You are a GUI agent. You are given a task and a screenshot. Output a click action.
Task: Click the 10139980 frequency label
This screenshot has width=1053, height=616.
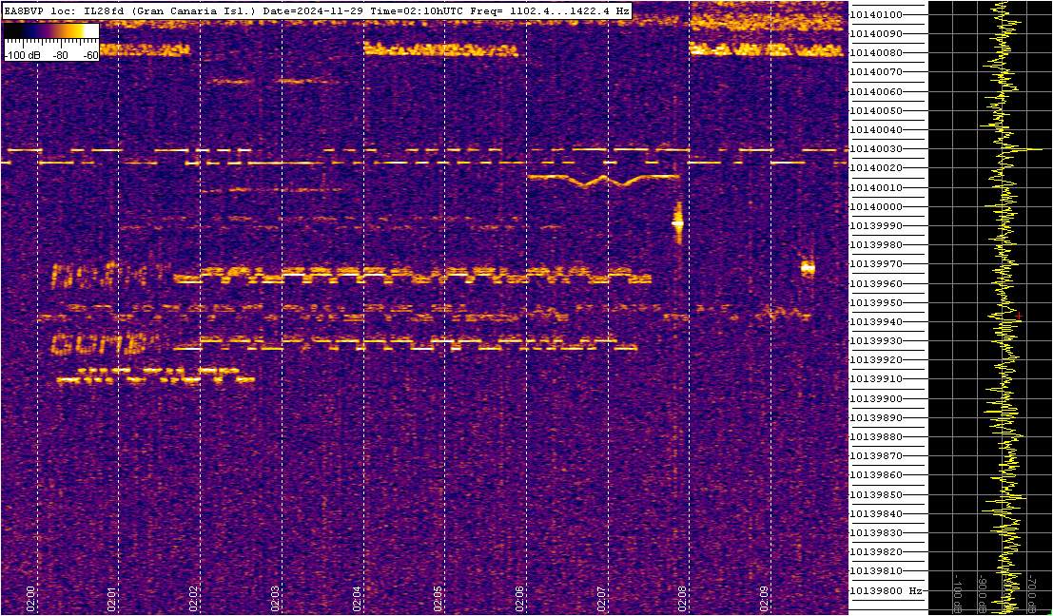tap(876, 245)
